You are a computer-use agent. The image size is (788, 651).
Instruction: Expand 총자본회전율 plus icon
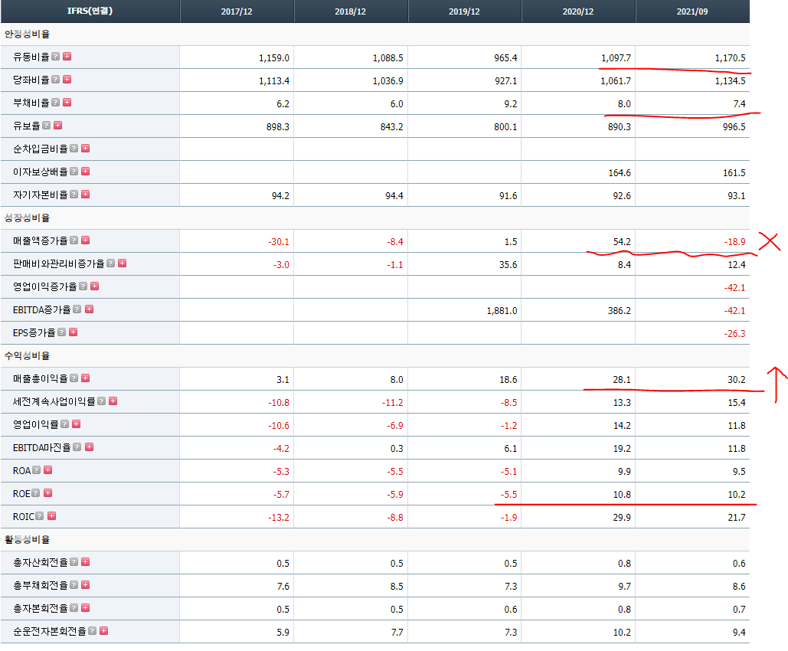tap(86, 608)
